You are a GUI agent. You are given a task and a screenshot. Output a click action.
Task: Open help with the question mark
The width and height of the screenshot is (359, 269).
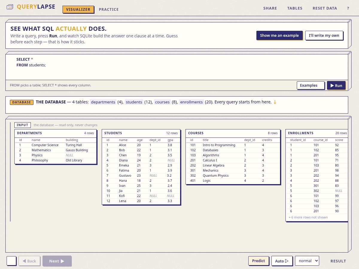[348, 8]
